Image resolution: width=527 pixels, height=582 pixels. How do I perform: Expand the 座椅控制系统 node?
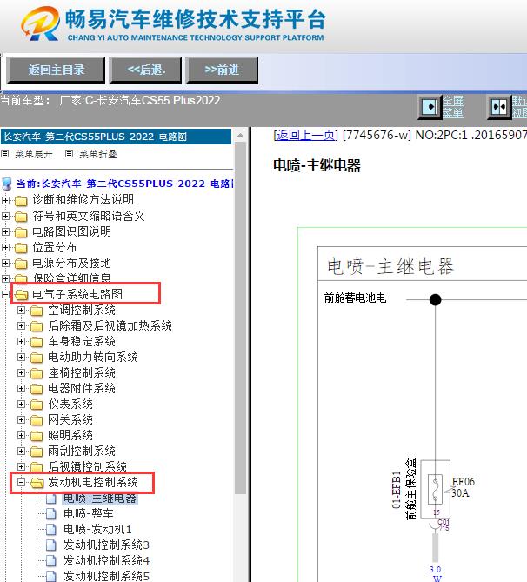21,372
